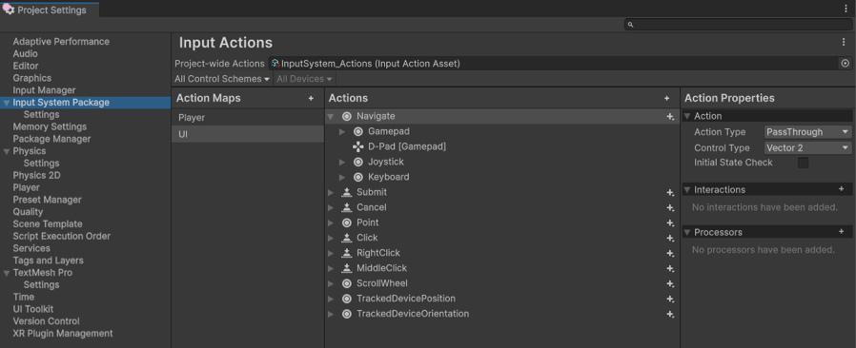
Task: Open Tags and Layers settings
Action: tap(48, 261)
